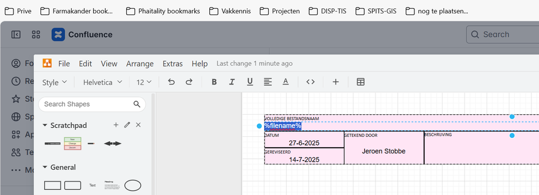Open the Helvetica font dropdown
539x195 pixels.
coord(103,82)
